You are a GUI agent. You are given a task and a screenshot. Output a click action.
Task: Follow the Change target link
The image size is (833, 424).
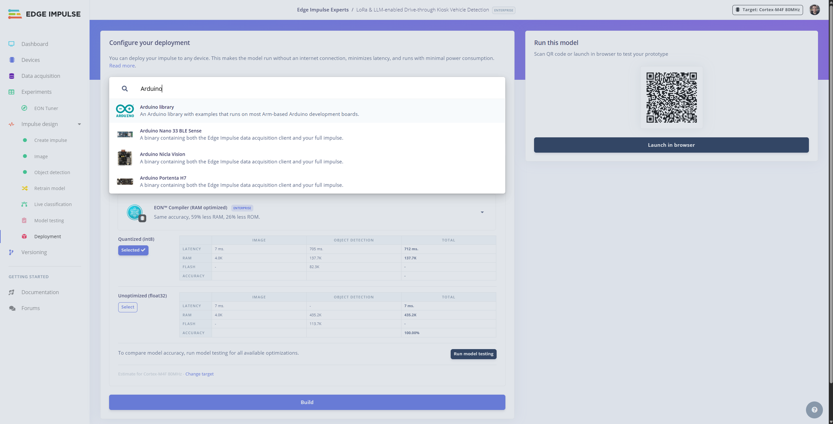[200, 374]
